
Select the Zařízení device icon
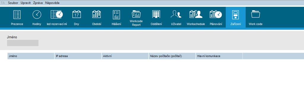click(x=235, y=15)
